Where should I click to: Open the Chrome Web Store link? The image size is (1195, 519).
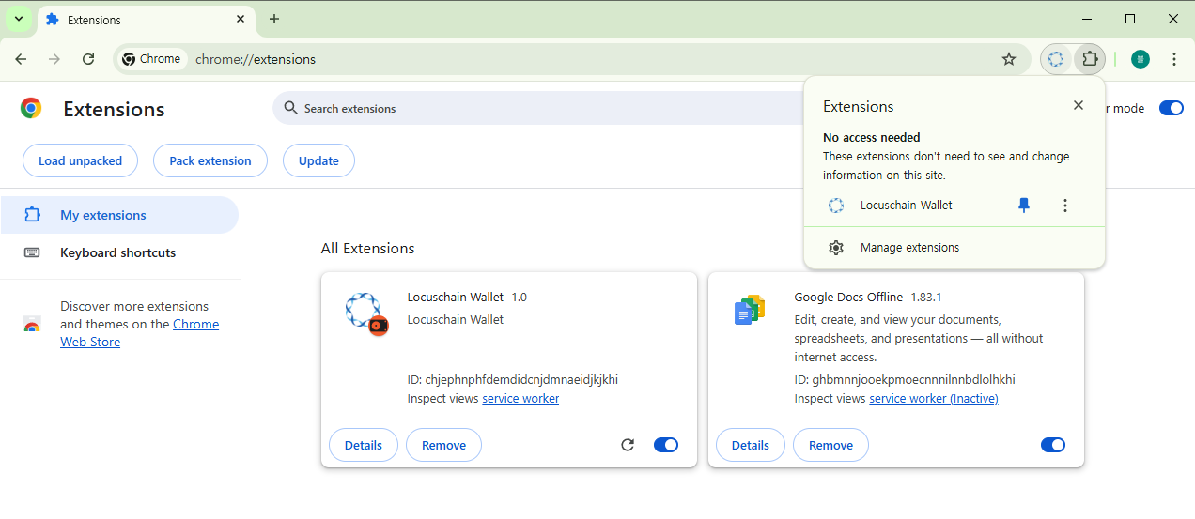195,324
